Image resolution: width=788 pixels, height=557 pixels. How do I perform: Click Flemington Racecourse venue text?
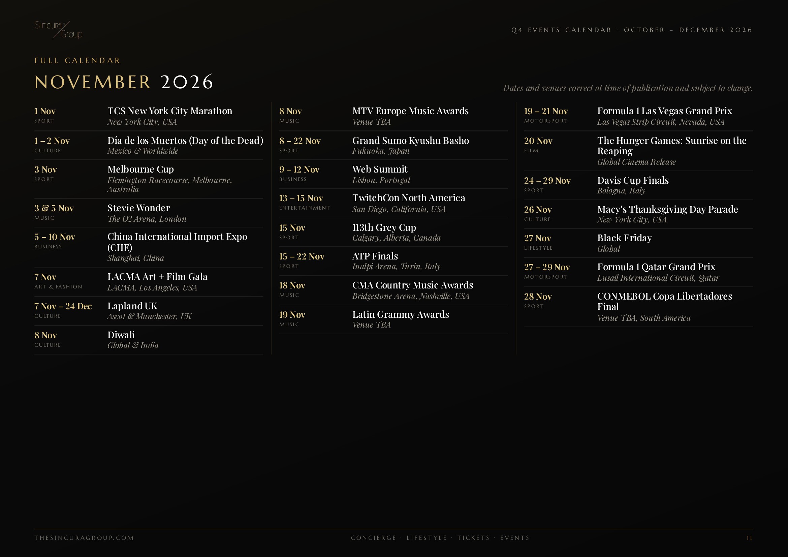169,185
